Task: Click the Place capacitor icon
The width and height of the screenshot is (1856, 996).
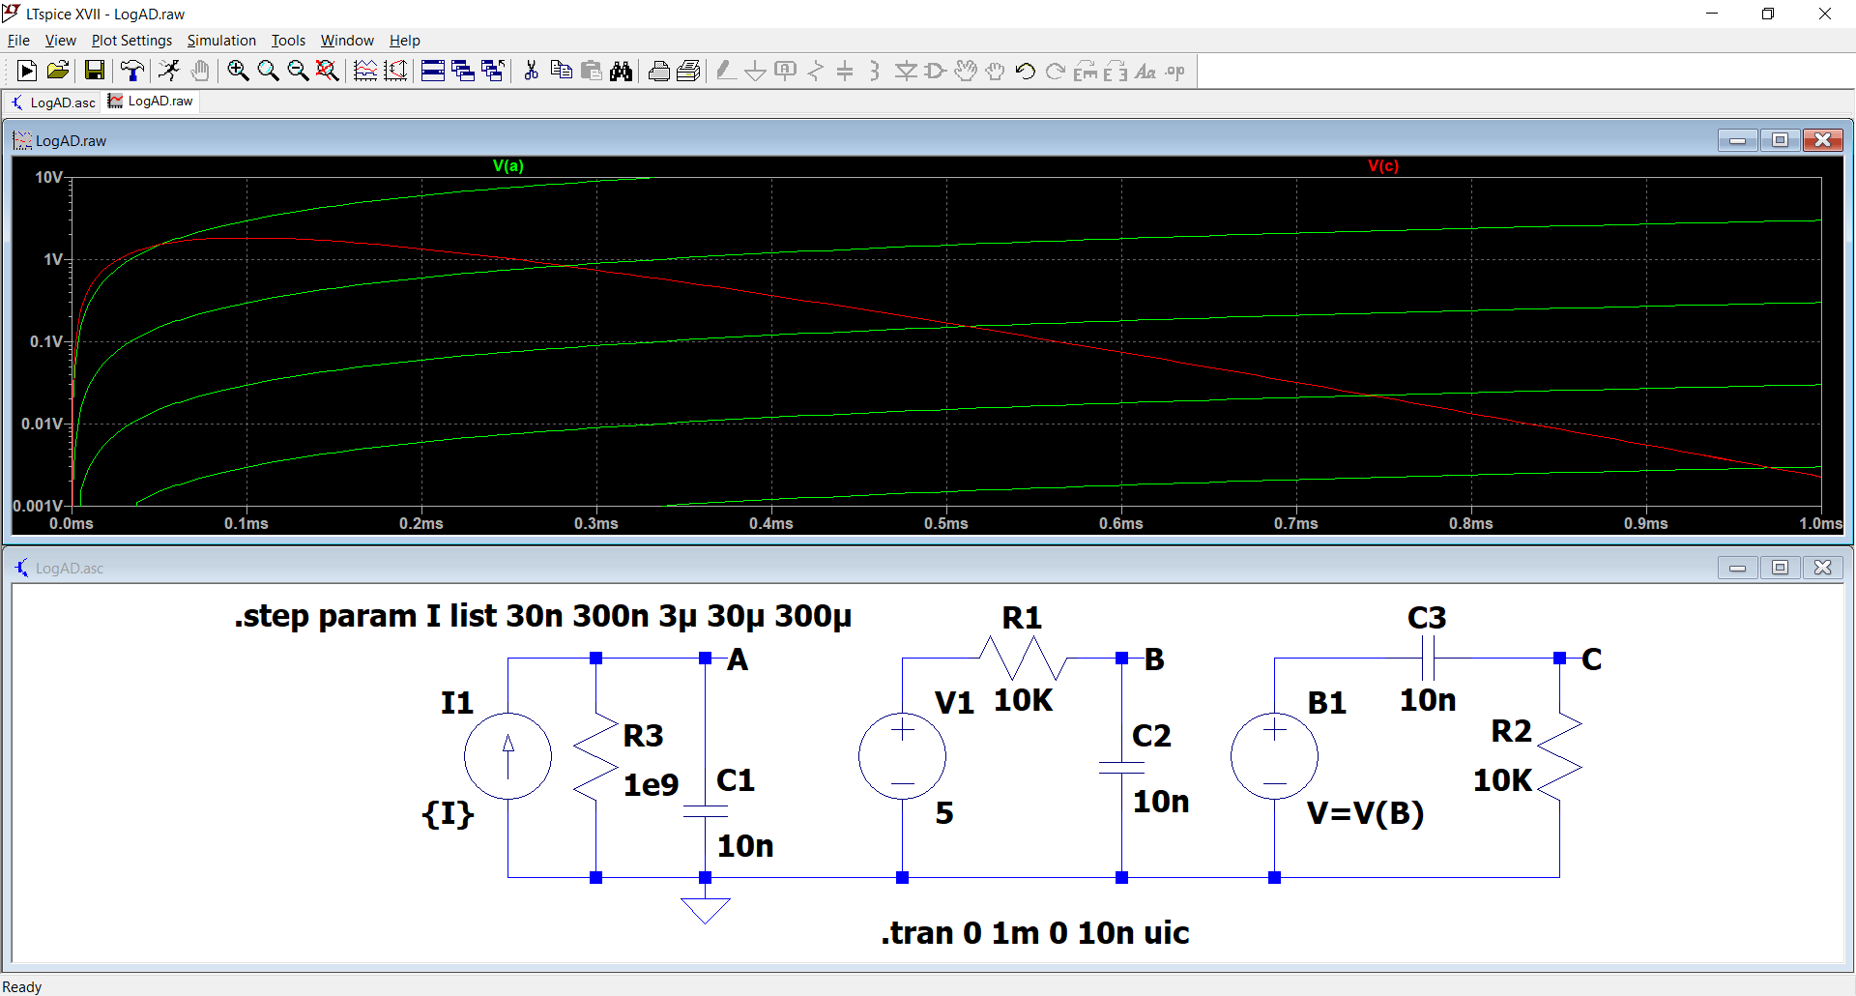Action: click(845, 71)
